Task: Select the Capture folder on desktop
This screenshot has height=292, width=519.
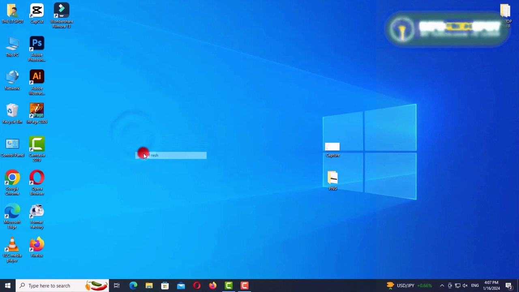Action: pos(332,150)
